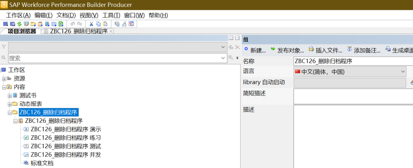Close the ZBC126_删除归档程序 tab

tap(111, 31)
